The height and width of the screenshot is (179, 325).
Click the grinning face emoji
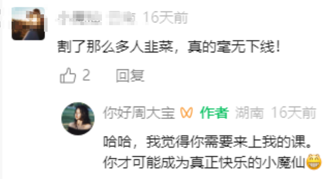(x=314, y=162)
